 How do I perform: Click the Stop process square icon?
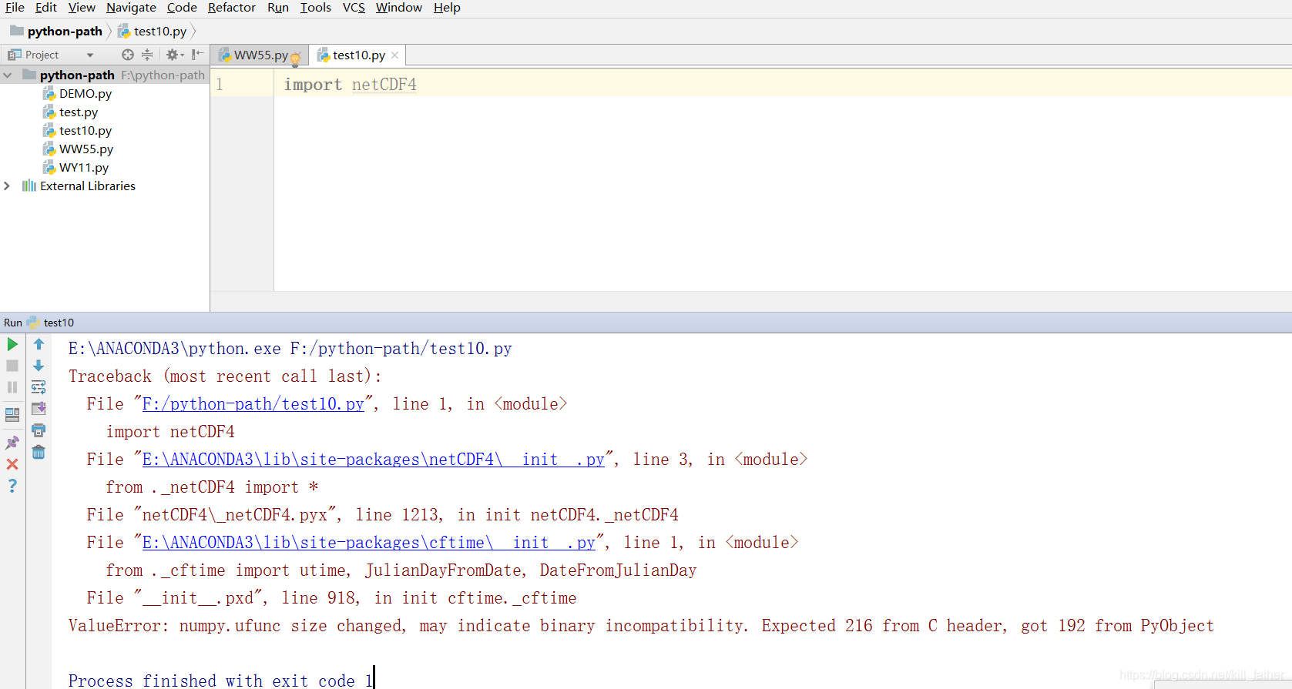[x=12, y=366]
